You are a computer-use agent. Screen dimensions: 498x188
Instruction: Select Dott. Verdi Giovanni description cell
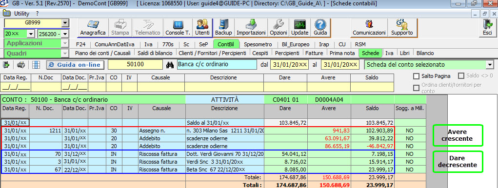(225, 154)
